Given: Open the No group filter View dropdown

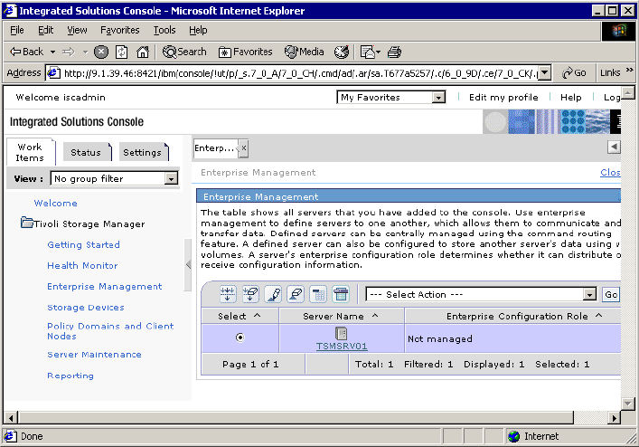Looking at the screenshot, I should coord(171,178).
